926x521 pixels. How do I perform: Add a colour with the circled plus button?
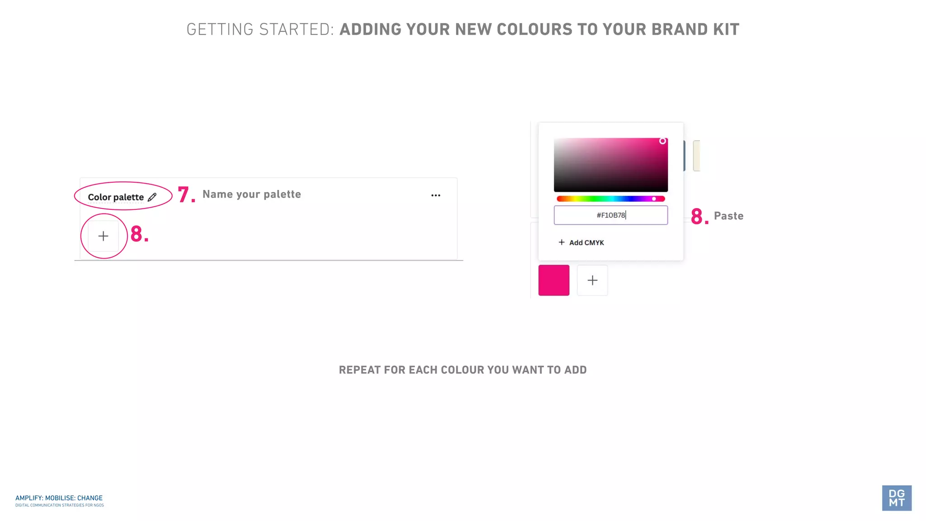coord(104,236)
